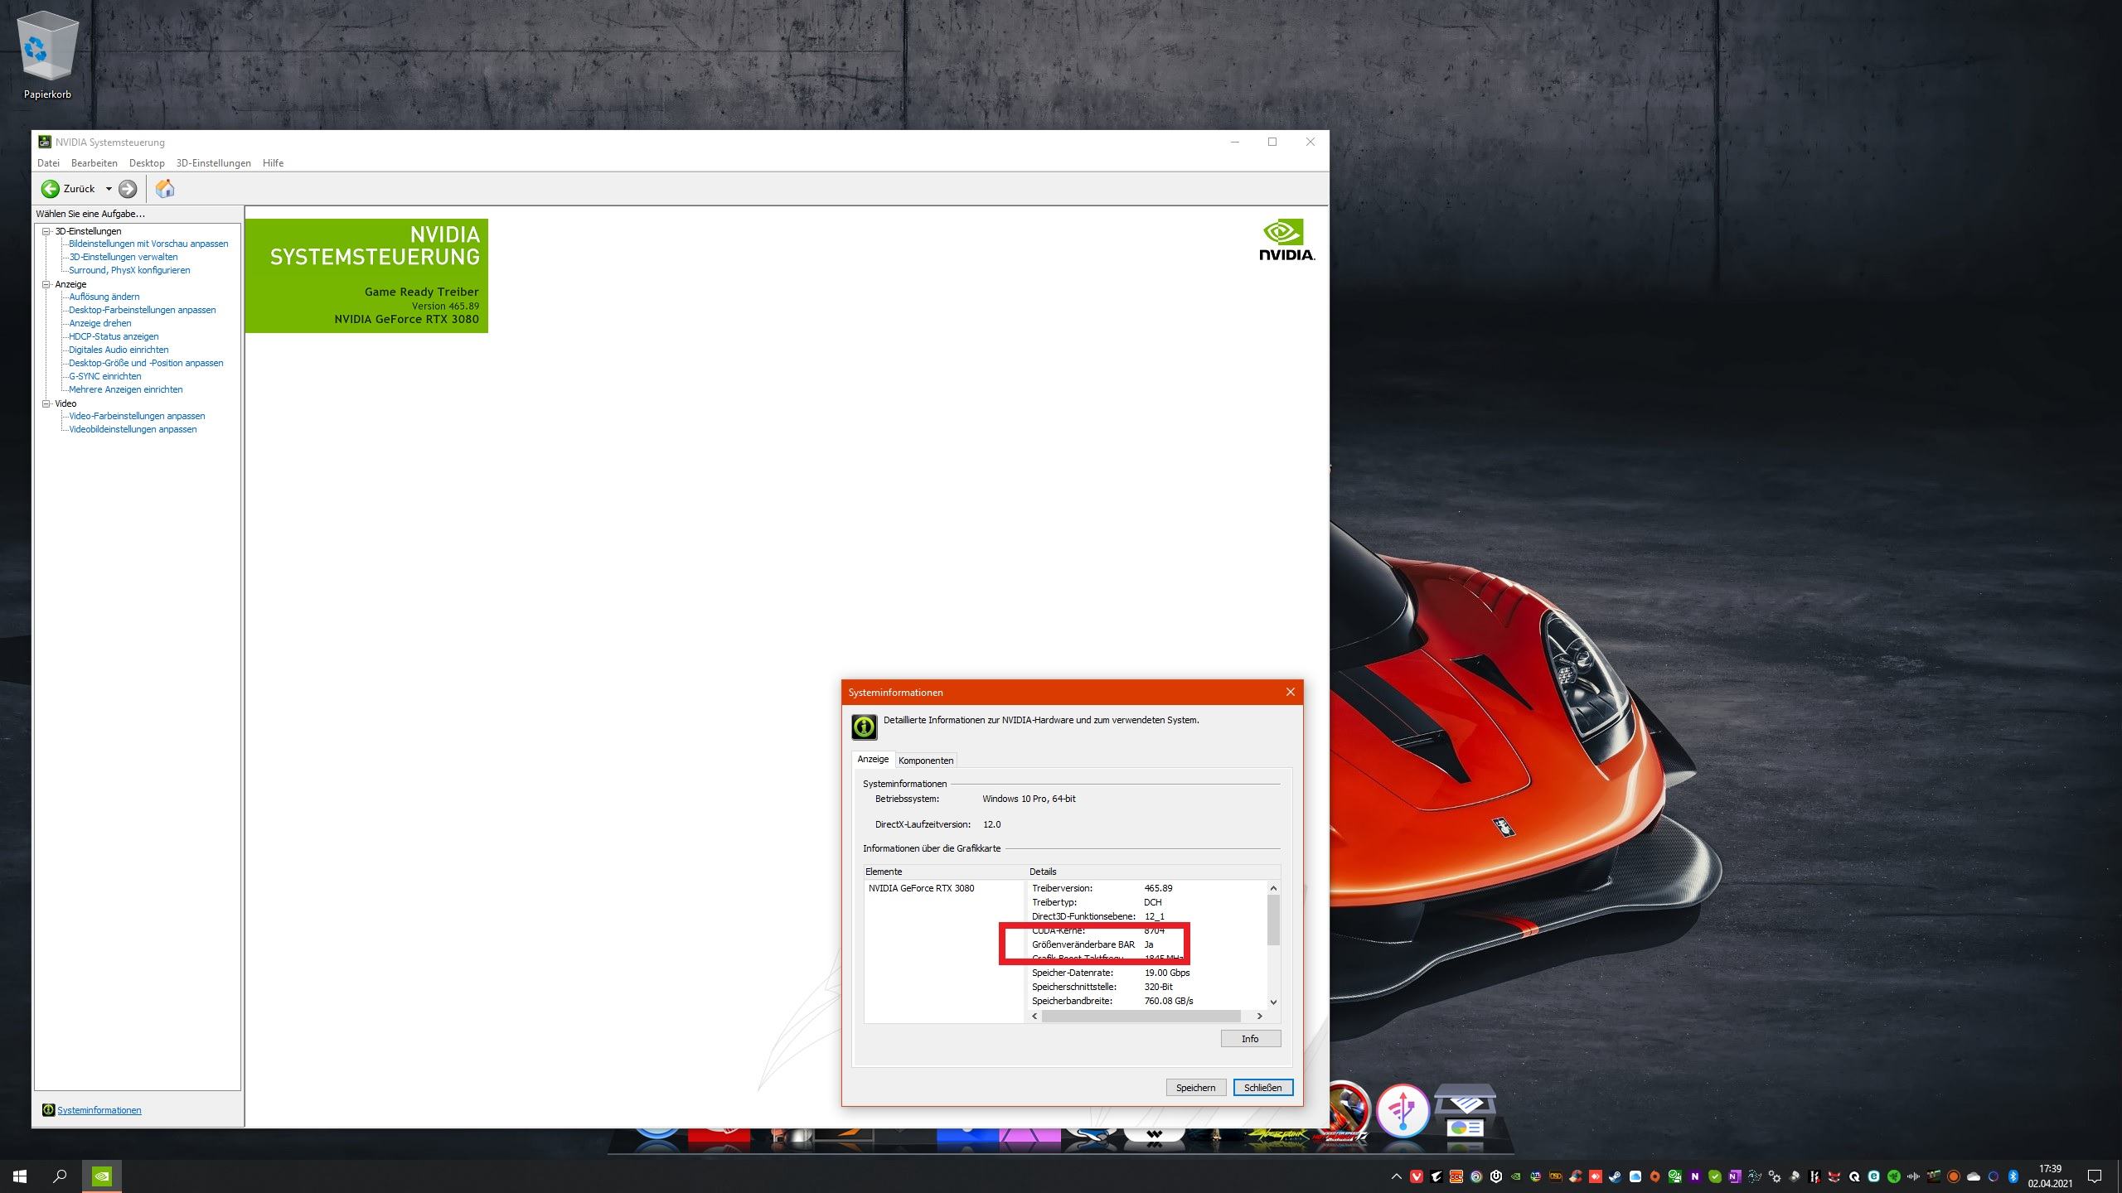The image size is (2122, 1193).
Task: Open Videobildeinstellungen anpassen
Action: [x=133, y=429]
